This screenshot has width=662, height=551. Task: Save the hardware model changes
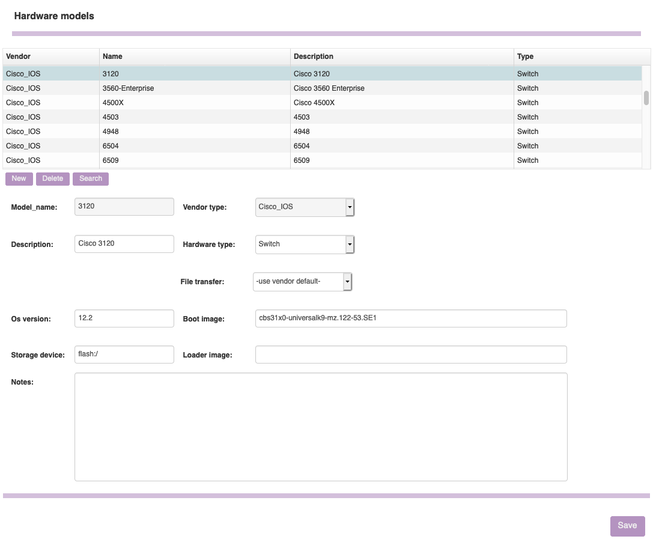627,526
